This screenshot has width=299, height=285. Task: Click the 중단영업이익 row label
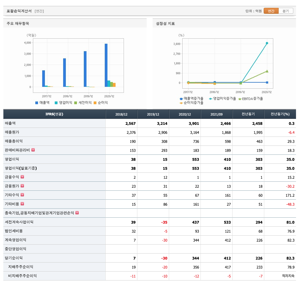coord(16,249)
